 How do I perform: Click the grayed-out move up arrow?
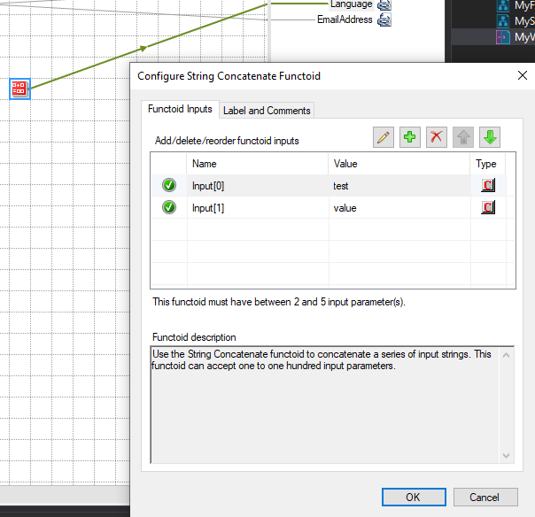point(463,137)
